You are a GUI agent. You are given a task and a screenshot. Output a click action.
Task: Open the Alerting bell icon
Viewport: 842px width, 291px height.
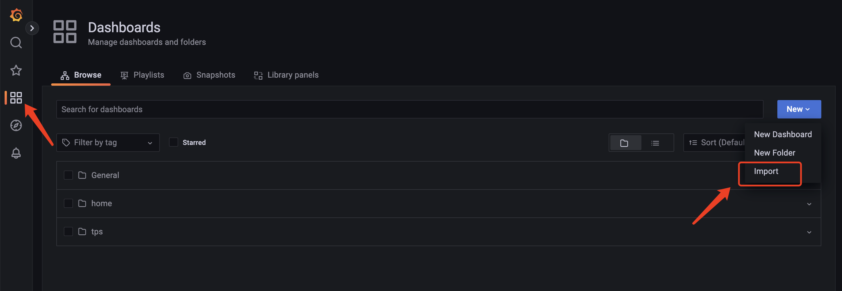pos(16,153)
